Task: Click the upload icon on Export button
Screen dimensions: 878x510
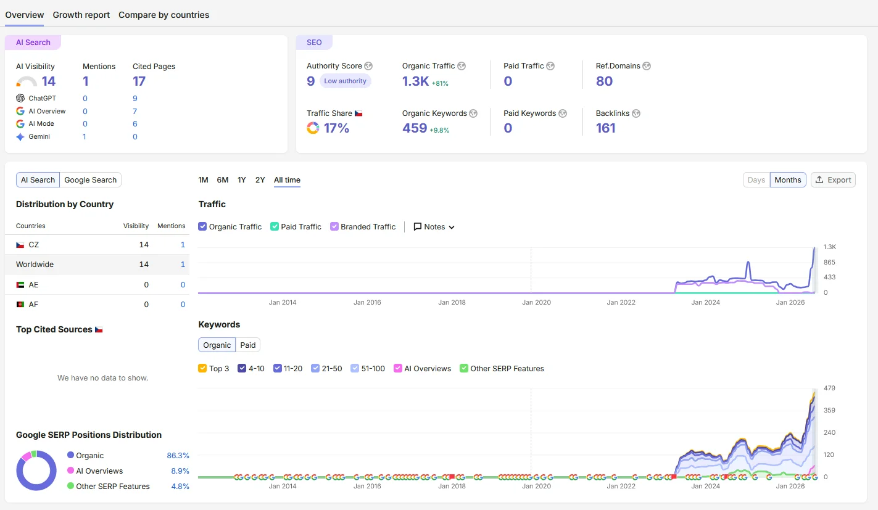Action: (x=819, y=180)
